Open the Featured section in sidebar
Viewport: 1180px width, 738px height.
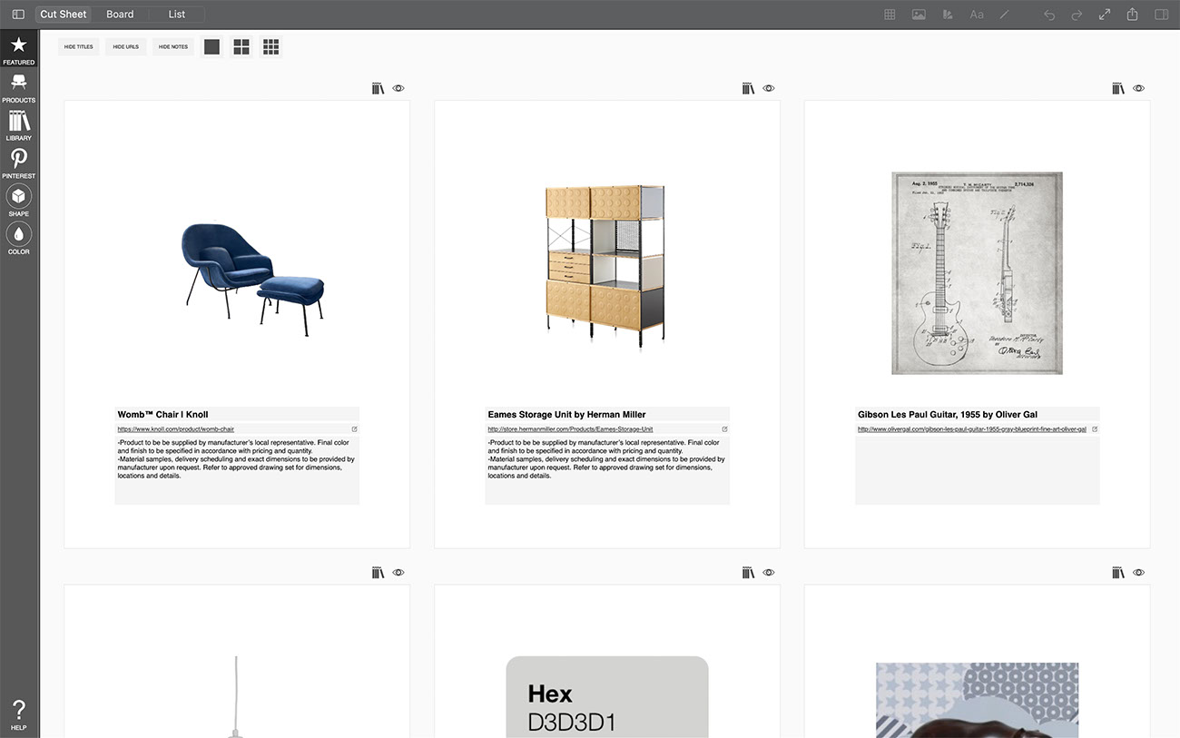[x=18, y=50]
